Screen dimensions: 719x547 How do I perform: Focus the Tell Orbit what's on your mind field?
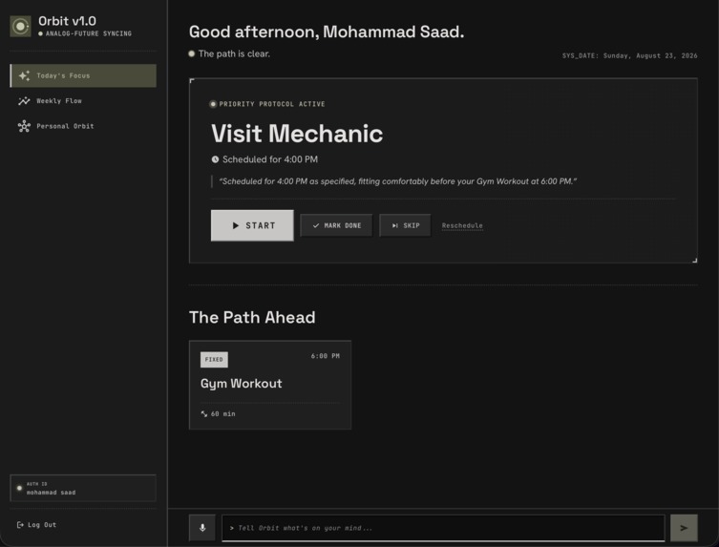[443, 528]
